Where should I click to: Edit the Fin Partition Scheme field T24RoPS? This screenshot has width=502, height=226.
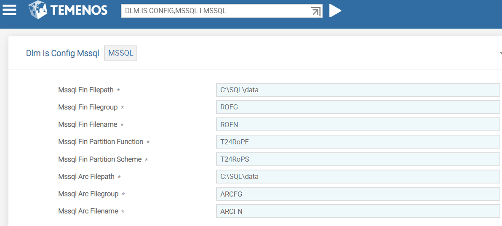pos(357,160)
